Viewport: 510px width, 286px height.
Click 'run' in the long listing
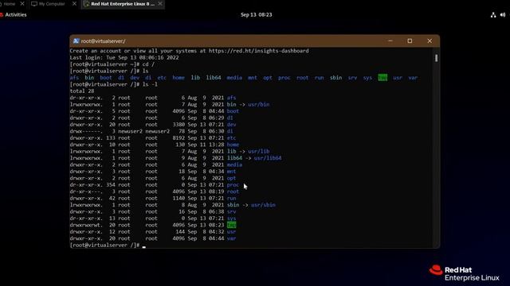(231, 199)
